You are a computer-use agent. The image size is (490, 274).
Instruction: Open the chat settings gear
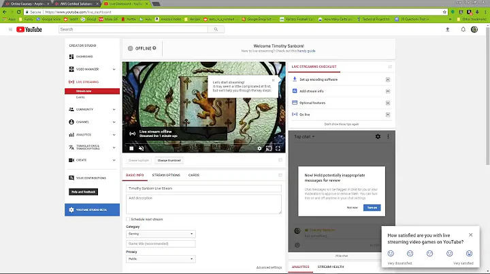378,136
